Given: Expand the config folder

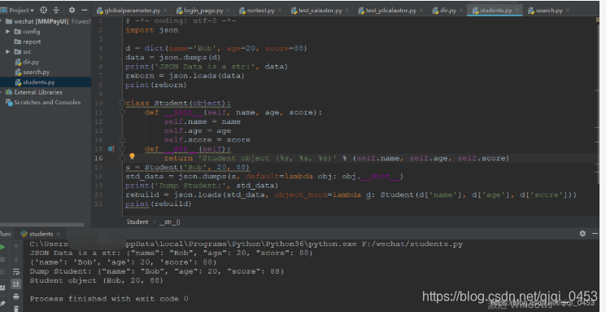Looking at the screenshot, I should point(8,31).
